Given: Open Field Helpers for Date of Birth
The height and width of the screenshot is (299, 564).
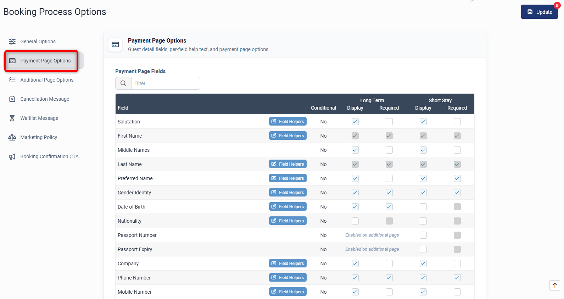Looking at the screenshot, I should [x=288, y=206].
